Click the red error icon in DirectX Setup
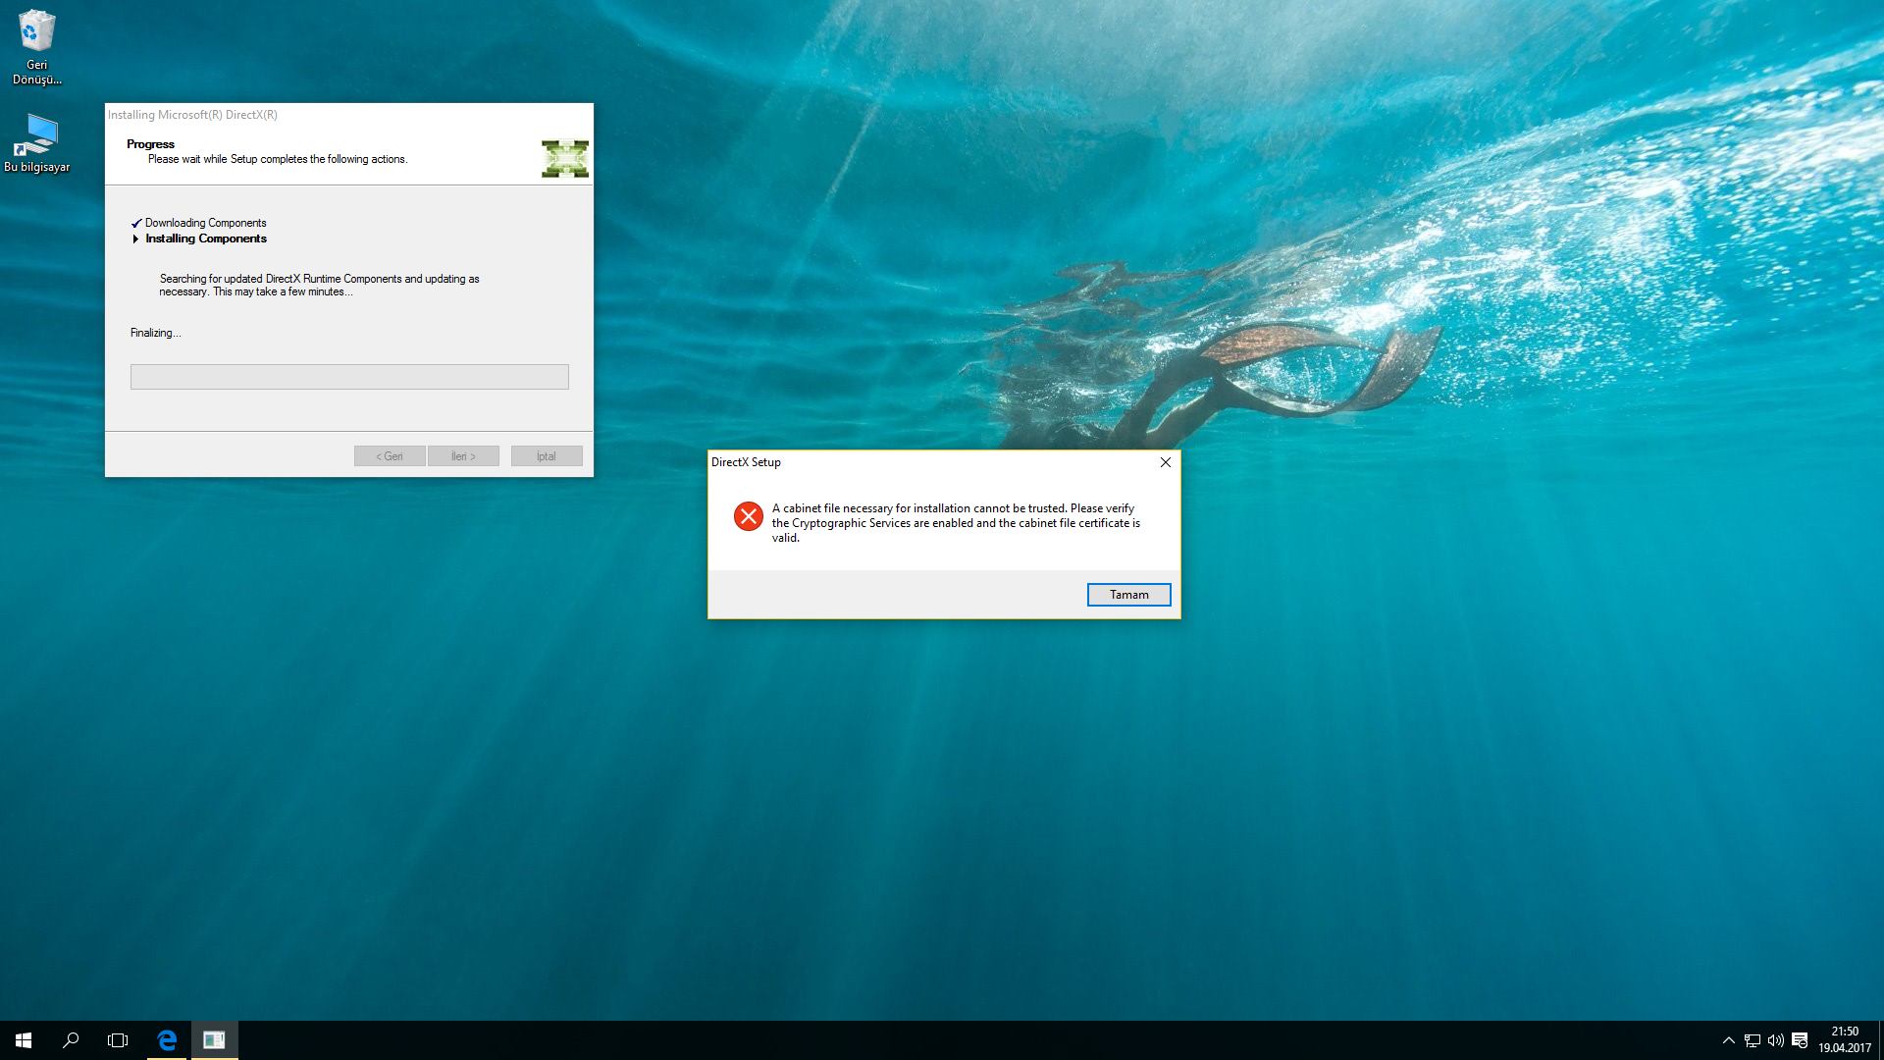 749,516
